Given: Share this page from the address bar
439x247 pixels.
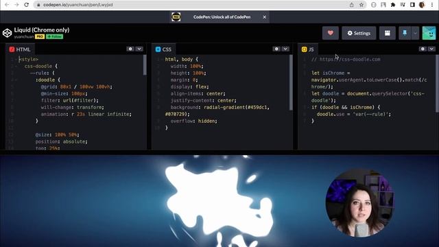Looking at the screenshot, I should coord(352,5).
